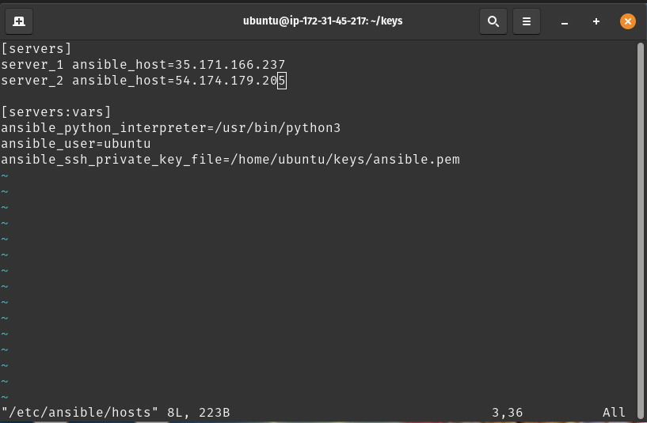
Task: Click the All scroll indicator in status line
Action: [x=614, y=412]
